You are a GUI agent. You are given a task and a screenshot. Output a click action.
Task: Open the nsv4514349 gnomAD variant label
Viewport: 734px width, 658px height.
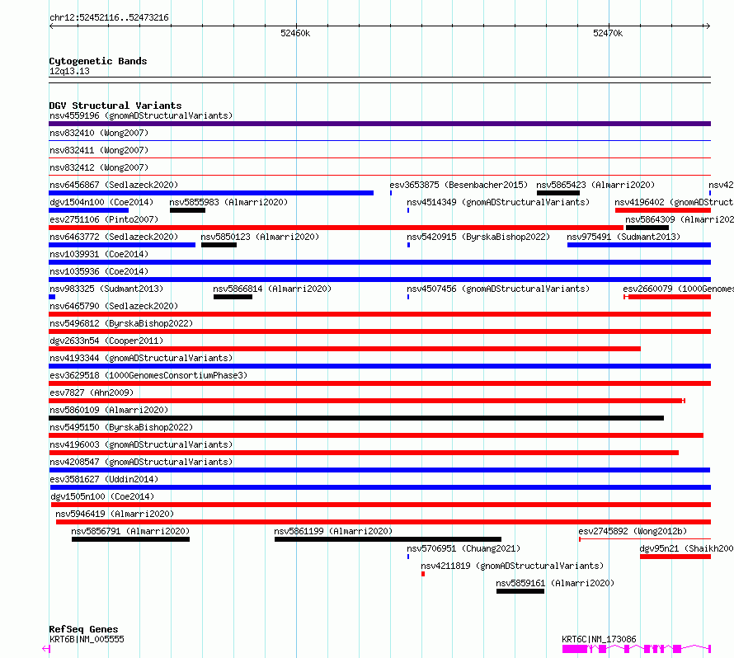(498, 202)
